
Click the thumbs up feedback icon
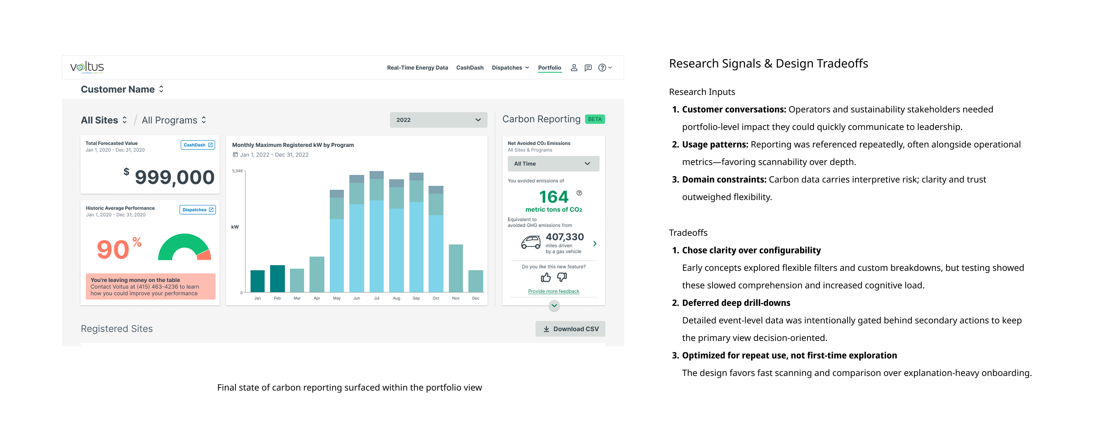[546, 278]
